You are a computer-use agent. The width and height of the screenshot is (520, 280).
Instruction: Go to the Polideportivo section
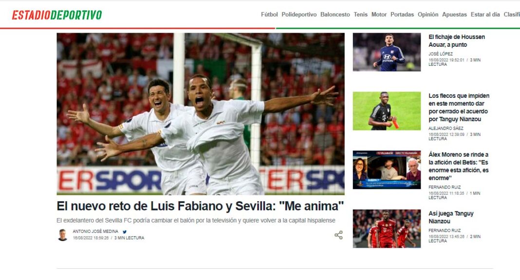point(299,15)
